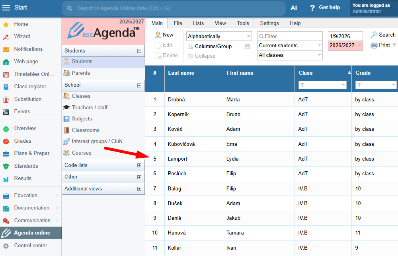Click the Get help question mark icon

(312, 8)
